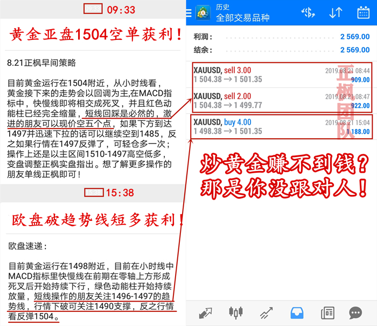
Task: Click the 09:33 timestamp label
Action: coord(121,10)
